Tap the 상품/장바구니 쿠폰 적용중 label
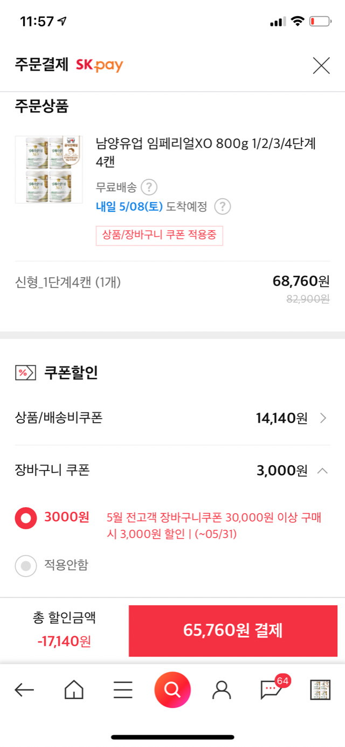 point(160,236)
